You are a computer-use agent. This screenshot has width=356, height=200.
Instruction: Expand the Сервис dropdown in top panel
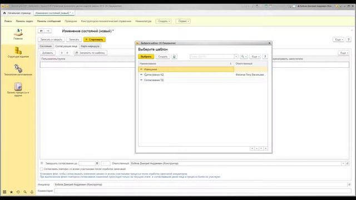coord(183,21)
